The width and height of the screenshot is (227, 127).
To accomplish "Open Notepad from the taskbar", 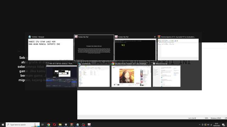I will 77,125.
